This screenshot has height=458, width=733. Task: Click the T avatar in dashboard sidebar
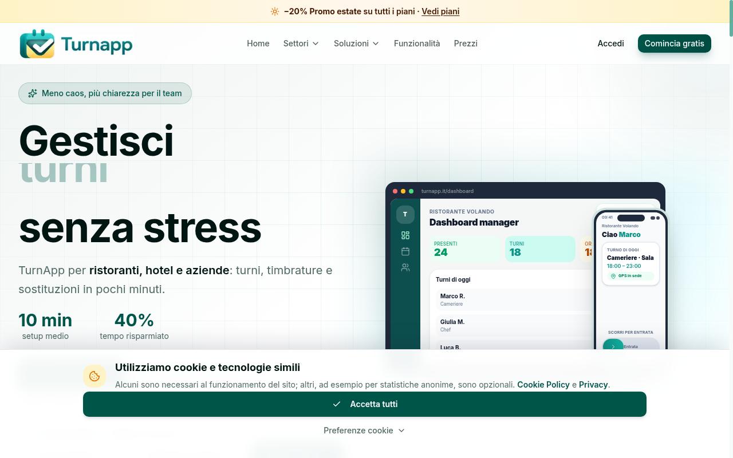[405, 215]
